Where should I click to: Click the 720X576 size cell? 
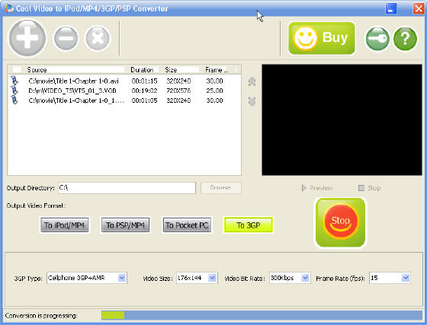click(x=178, y=91)
